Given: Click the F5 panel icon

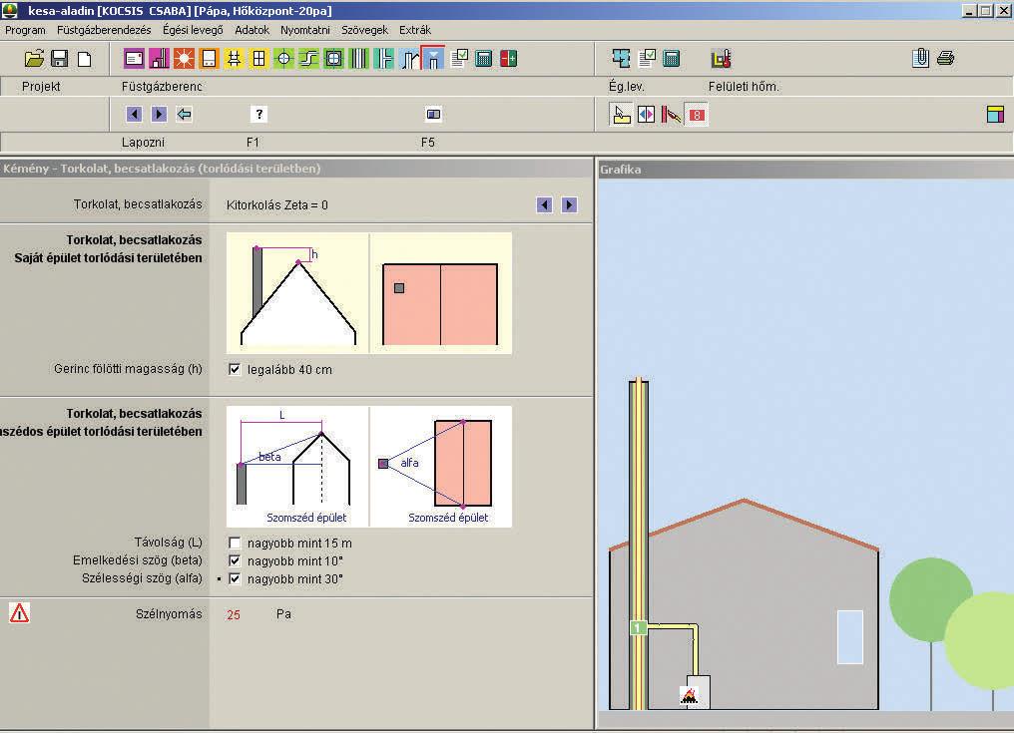Looking at the screenshot, I should tap(433, 115).
